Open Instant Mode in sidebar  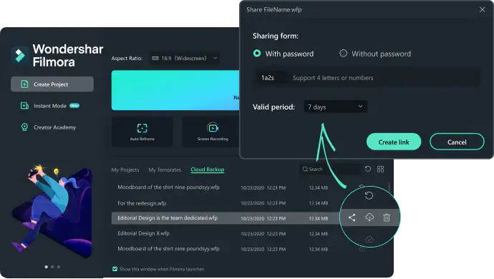point(50,106)
